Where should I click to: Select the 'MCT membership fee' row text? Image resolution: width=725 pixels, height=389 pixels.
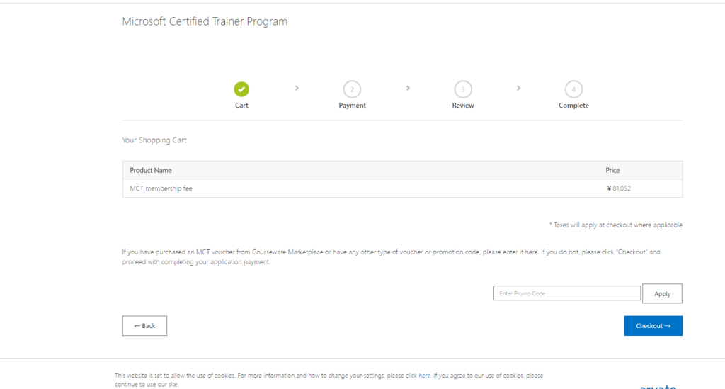pos(161,188)
